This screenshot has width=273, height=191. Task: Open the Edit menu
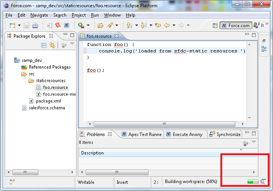[21, 15]
